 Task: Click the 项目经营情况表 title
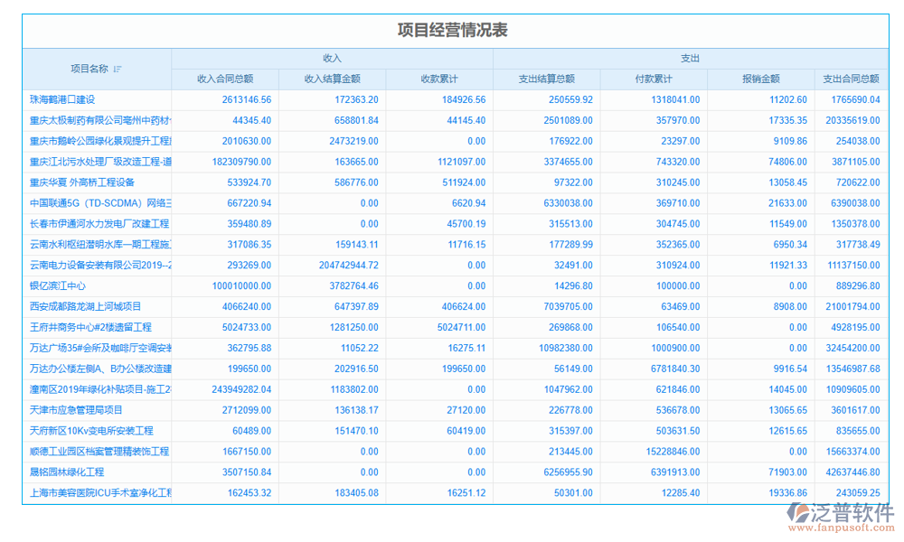[451, 28]
